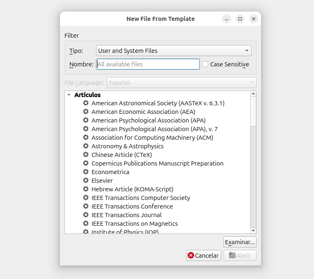Click gear icon of IEEE Transactions Computer Society
Screen dimensions: 314x279
[x=86, y=197]
